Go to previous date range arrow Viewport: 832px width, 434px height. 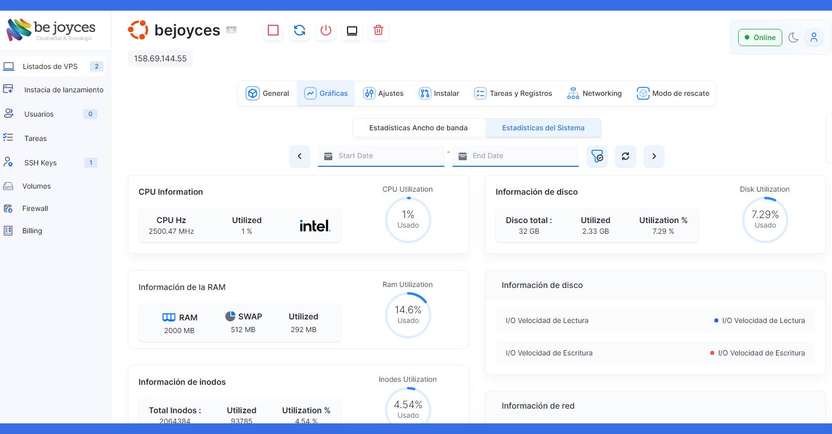tap(300, 156)
